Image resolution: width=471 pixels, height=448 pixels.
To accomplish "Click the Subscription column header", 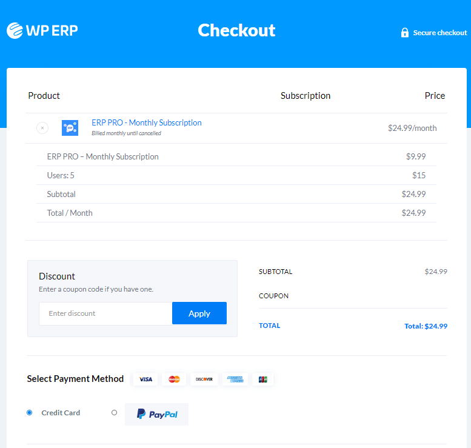I will coord(306,96).
